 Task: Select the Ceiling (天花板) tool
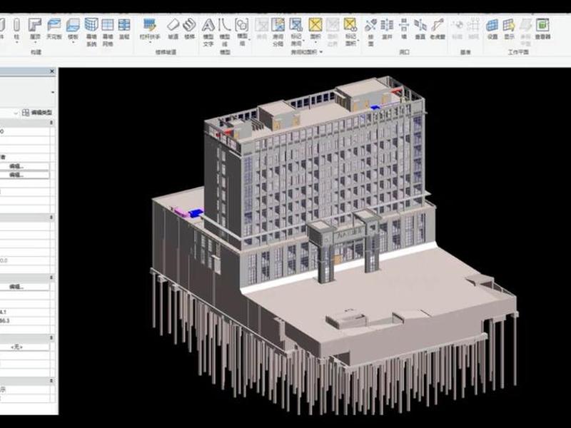[54, 29]
